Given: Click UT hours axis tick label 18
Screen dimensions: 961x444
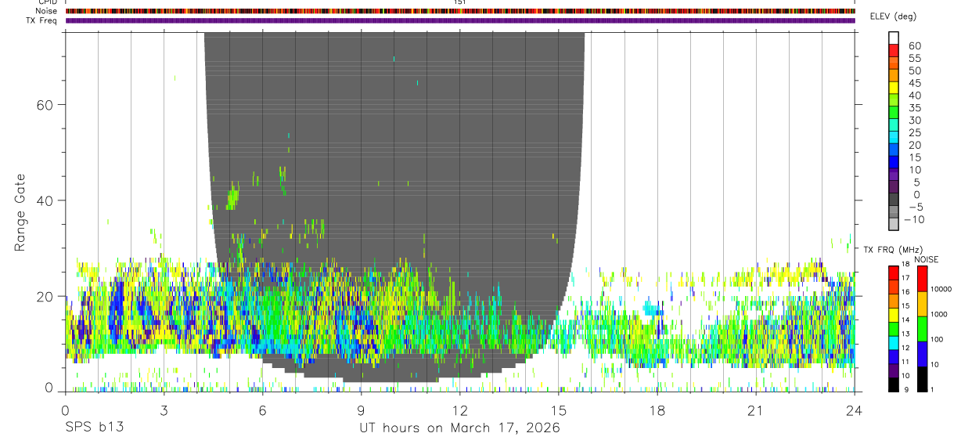Looking at the screenshot, I should 657,410.
